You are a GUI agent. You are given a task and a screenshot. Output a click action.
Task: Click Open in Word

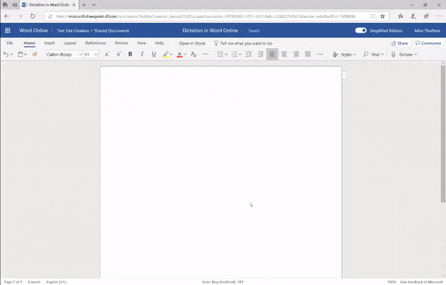coord(192,44)
